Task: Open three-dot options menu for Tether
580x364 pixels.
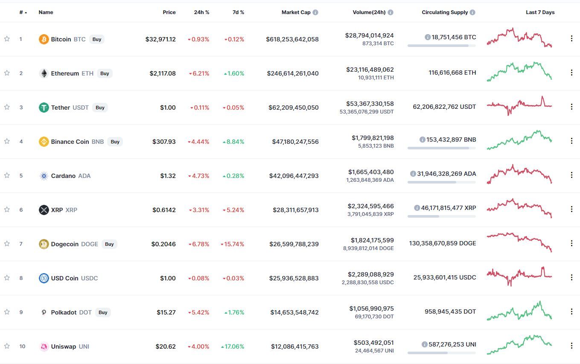Action: 571,107
